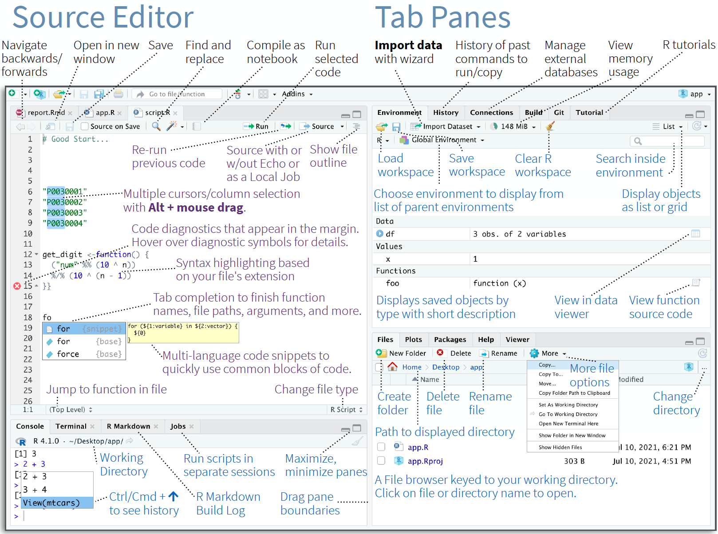Expand the df data frame details
Image resolution: width=718 pixels, height=534 pixels.
379,234
